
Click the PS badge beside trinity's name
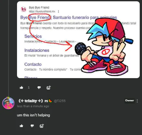46,101
